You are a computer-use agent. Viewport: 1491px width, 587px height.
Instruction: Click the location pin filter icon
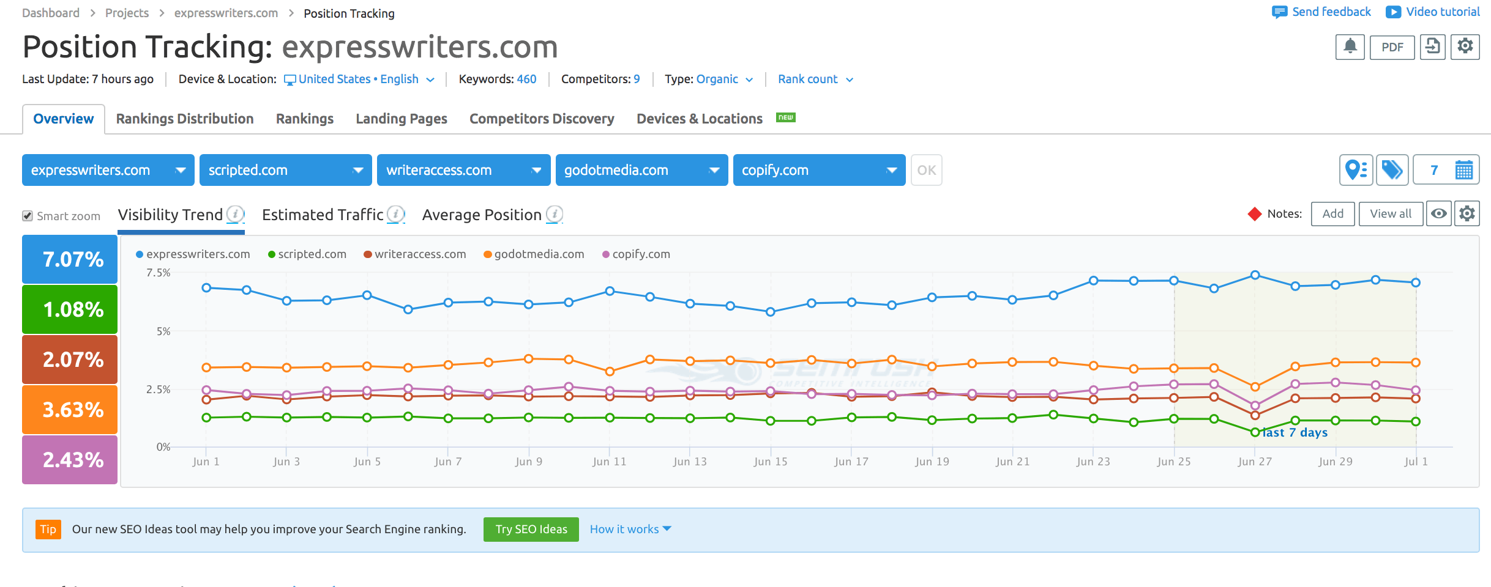tap(1356, 170)
